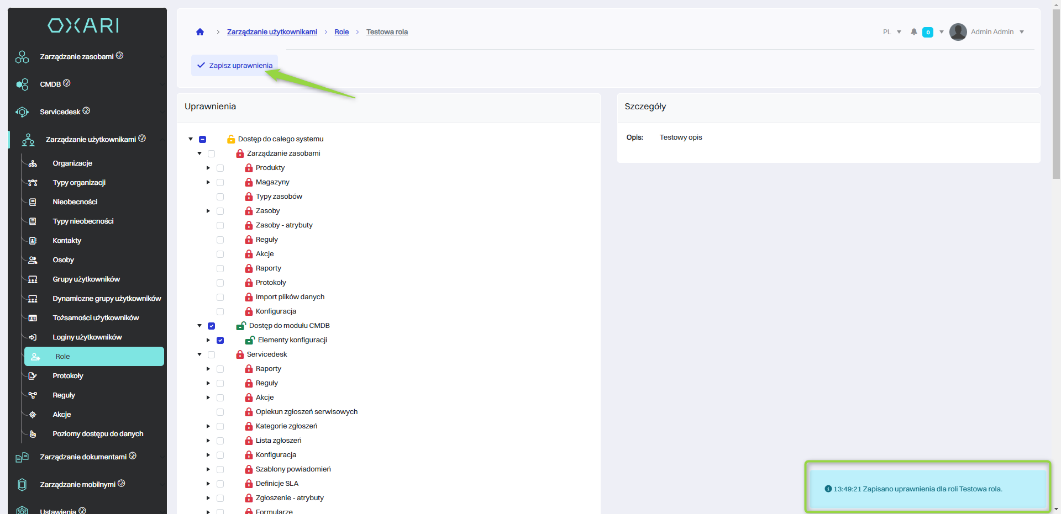Screen dimensions: 1061x514
Task: Enable the Produkty permission checkbox
Action: (x=220, y=168)
